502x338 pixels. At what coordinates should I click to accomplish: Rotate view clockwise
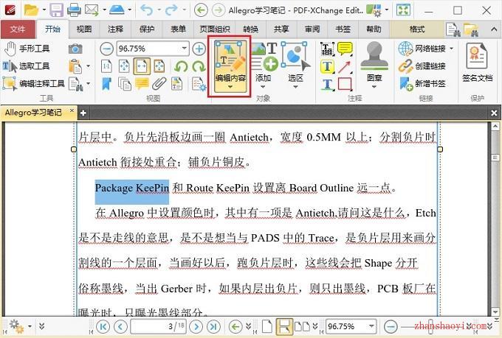click(199, 66)
